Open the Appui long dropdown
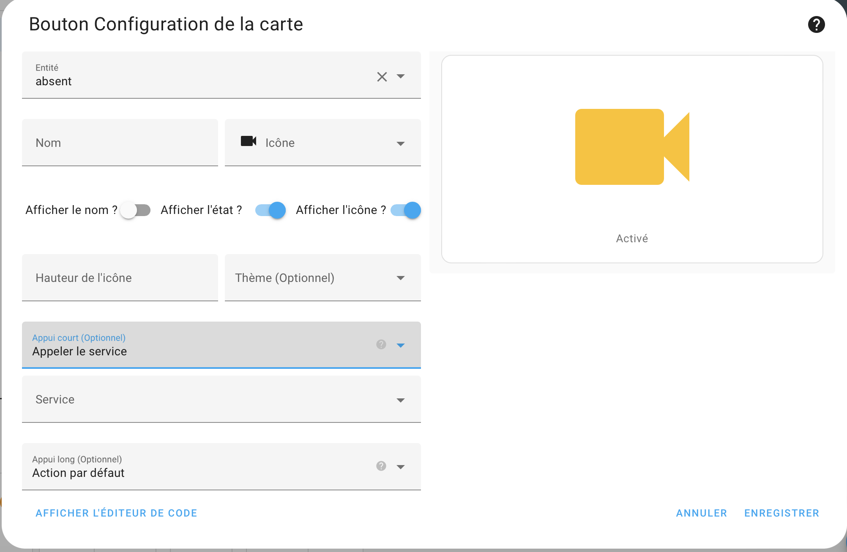Image resolution: width=847 pixels, height=552 pixels. click(401, 466)
